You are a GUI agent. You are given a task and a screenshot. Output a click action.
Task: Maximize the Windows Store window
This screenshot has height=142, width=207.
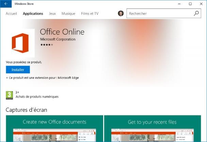point(190,4)
